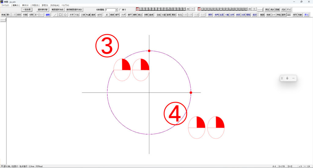Image resolution: width=313 pixels, height=168 pixels.
Task: Click the X button beside layer All
Action: coord(193,10)
